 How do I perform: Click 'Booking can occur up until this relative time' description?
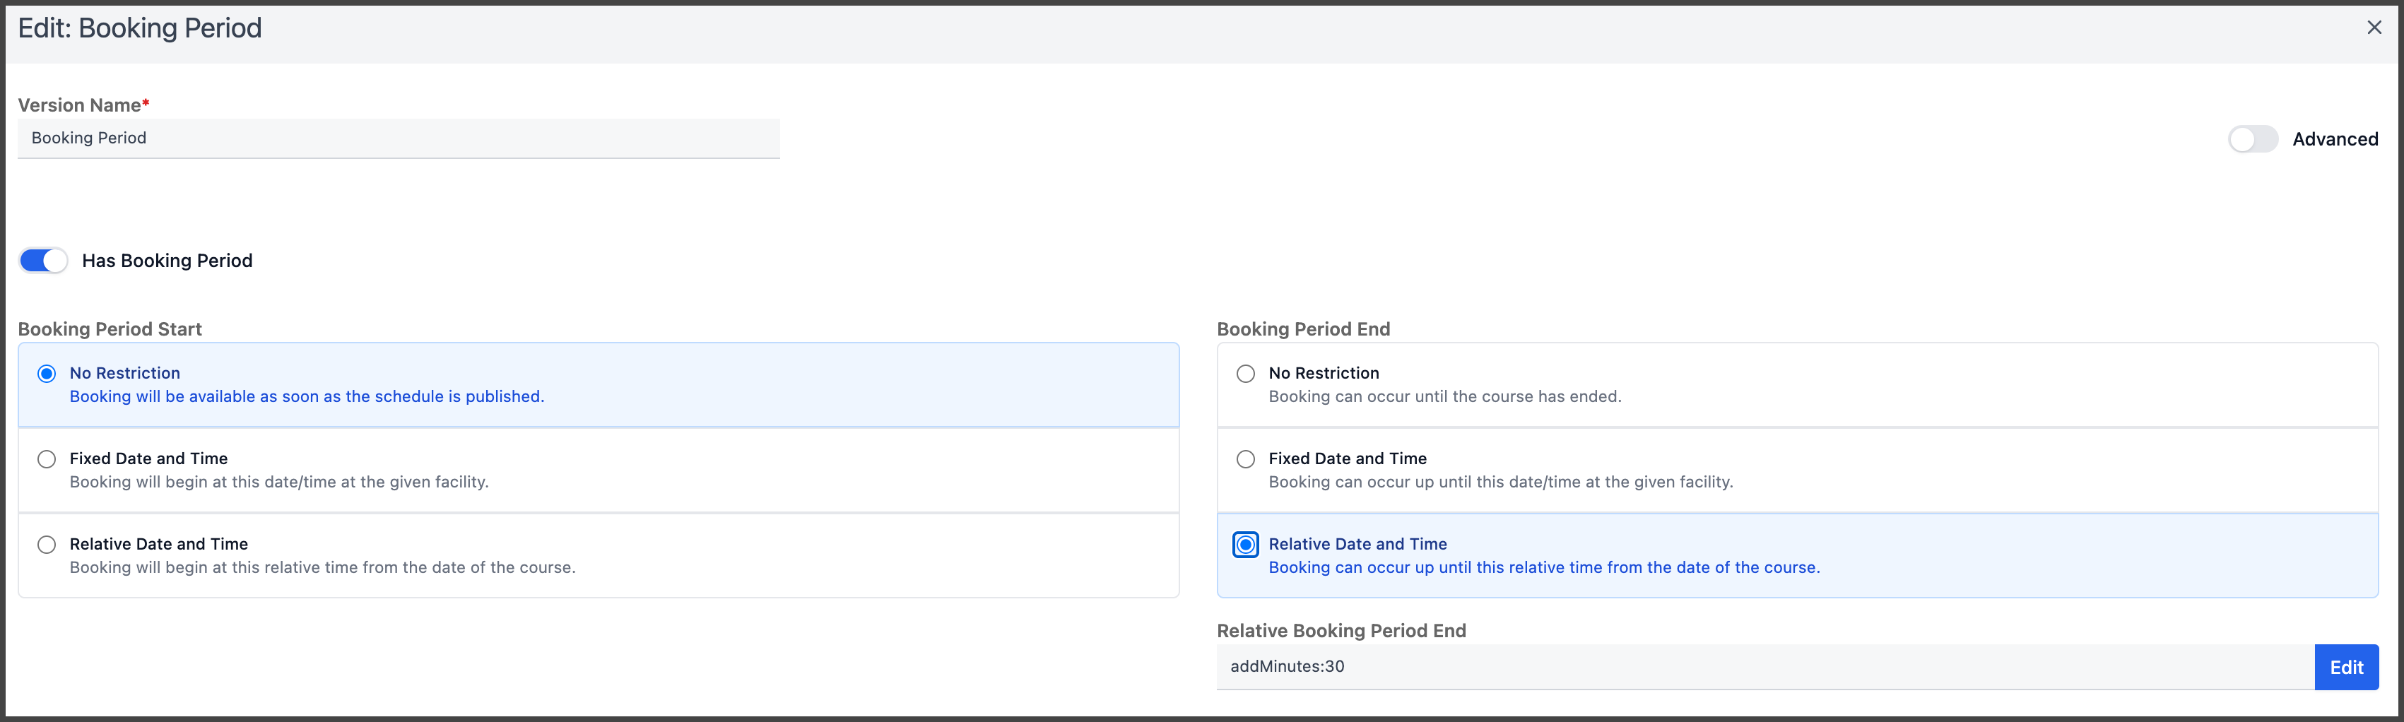[1545, 567]
